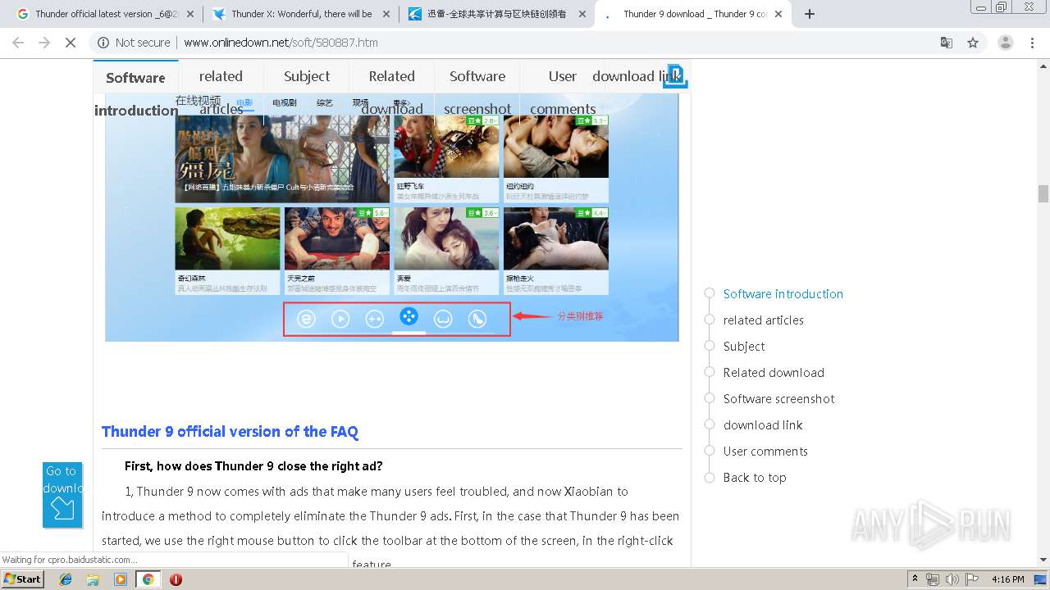This screenshot has height=590, width=1050.
Task: Click the 4:16 PM clock
Action: point(1007,579)
